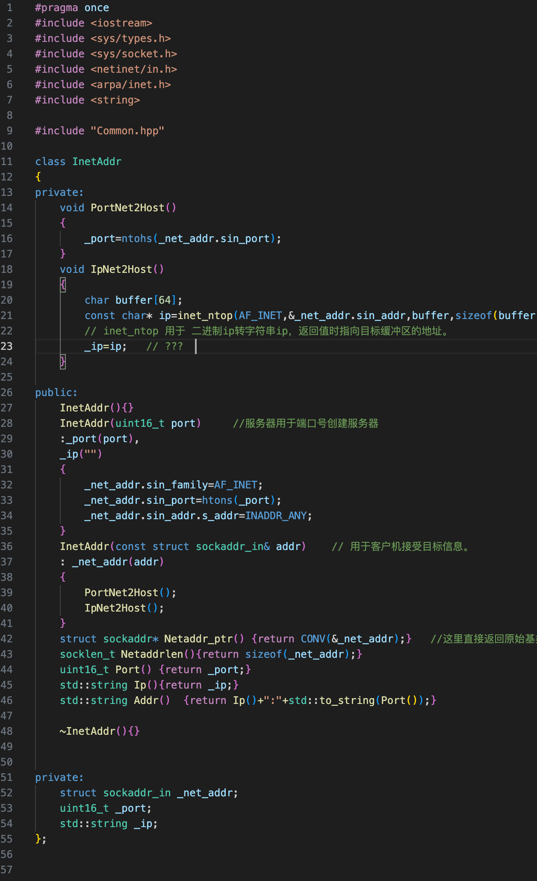
Task: Click the Chinese comment about inet_ntop on line 22
Action: (x=266, y=331)
